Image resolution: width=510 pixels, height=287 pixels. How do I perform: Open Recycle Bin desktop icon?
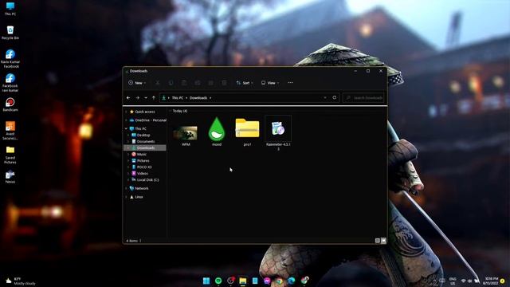pos(10,33)
